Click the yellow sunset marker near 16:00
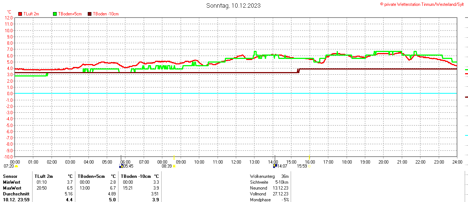This screenshot has height=202, width=468. click(310, 157)
